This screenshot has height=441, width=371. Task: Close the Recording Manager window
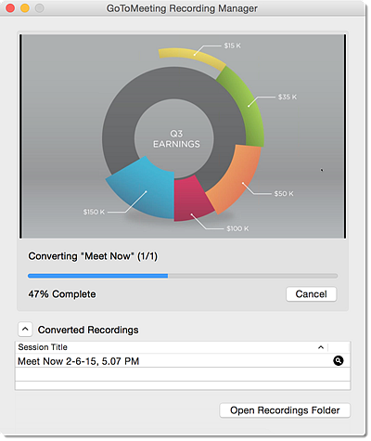tap(10, 8)
